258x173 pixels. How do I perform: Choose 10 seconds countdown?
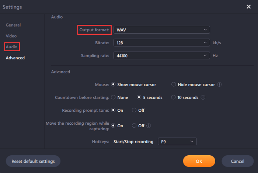coord(174,98)
